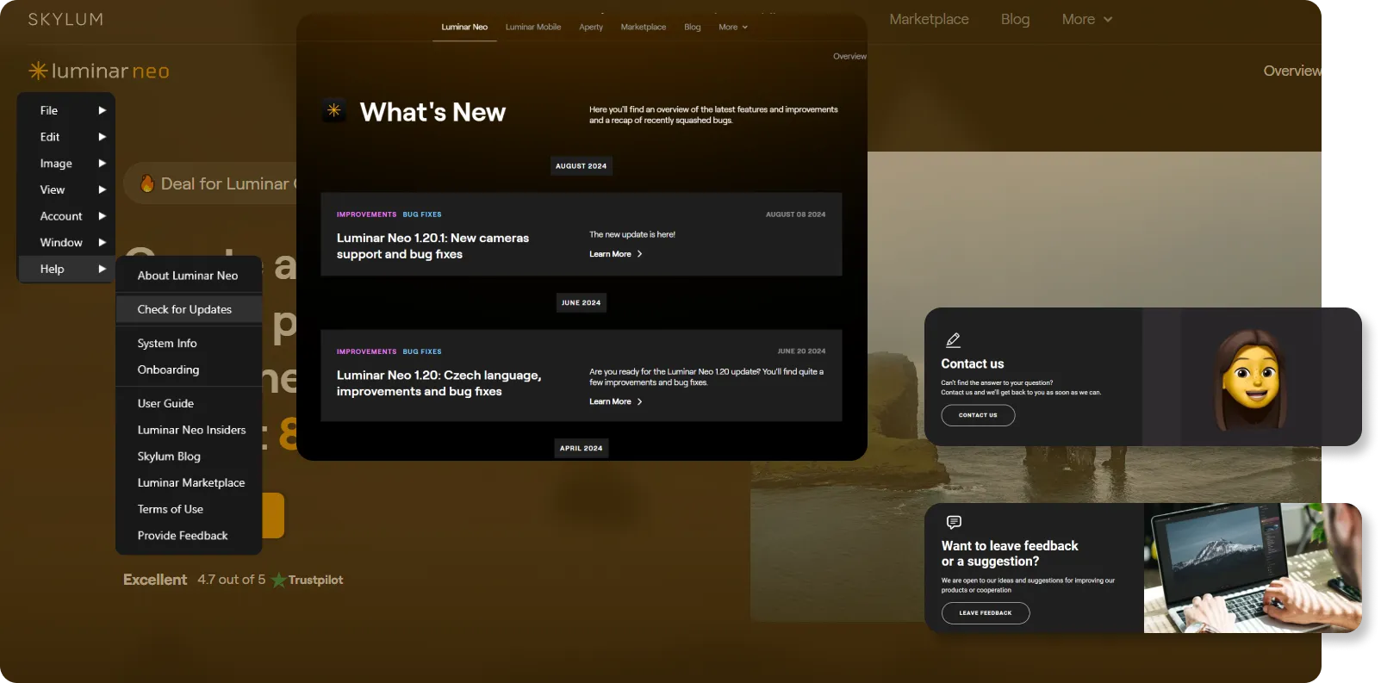
Task: Click the AUGUST 2024 month label
Action: 582,166
